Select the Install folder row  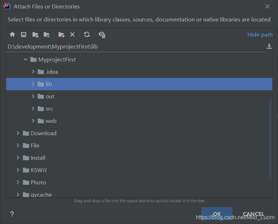[x=139, y=158]
